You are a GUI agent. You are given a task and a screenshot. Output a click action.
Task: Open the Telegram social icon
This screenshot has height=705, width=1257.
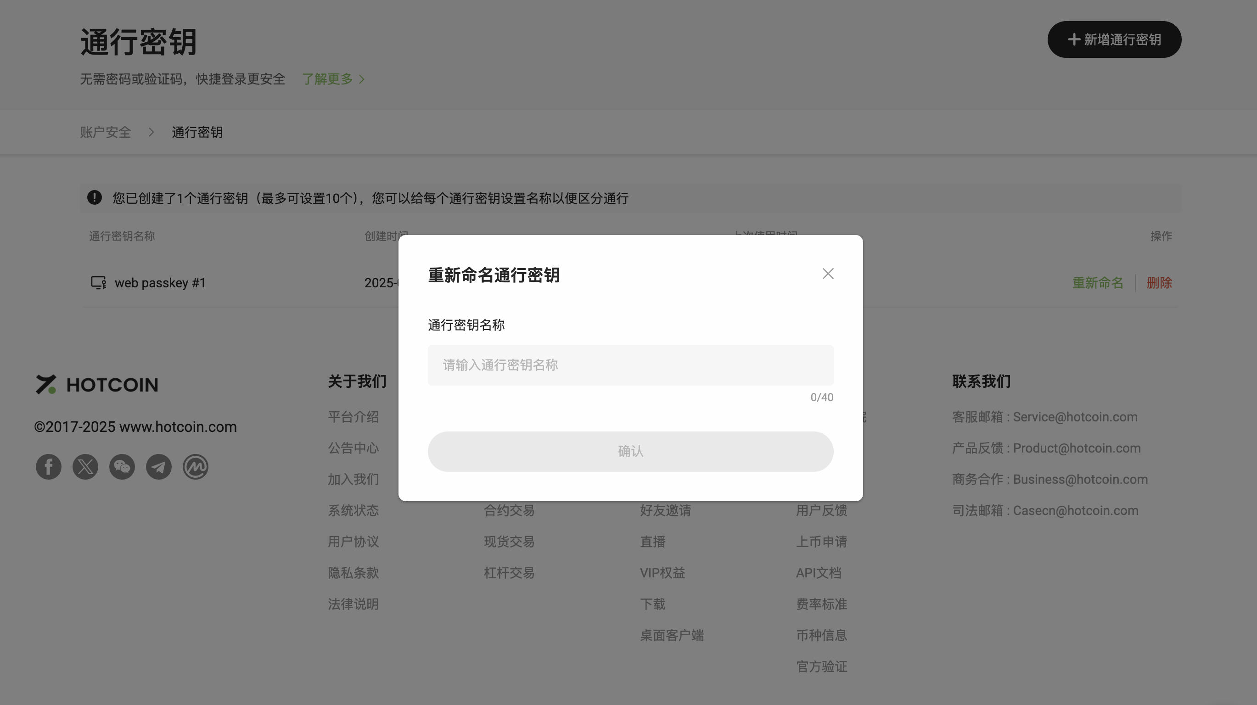click(158, 467)
